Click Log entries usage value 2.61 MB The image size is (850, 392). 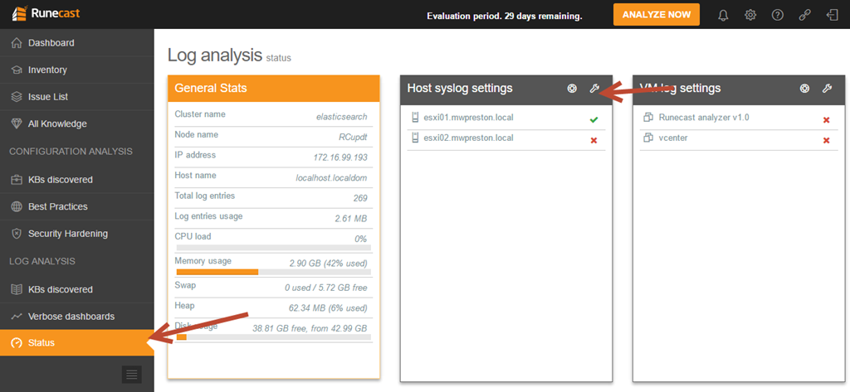tap(351, 219)
